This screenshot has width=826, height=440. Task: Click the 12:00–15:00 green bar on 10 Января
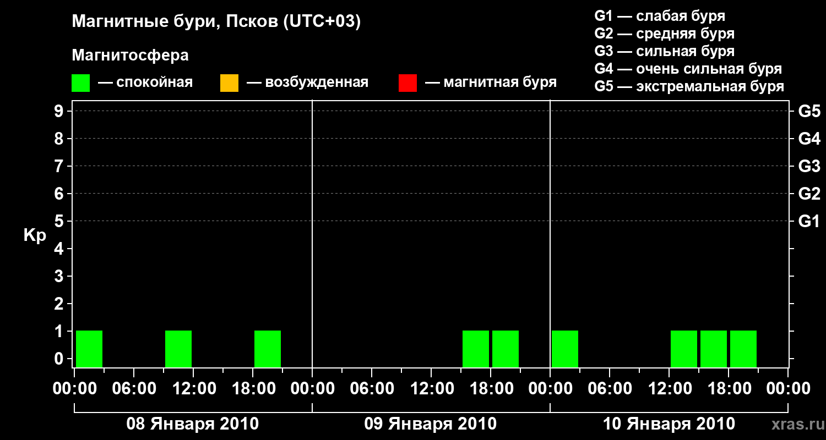pyautogui.click(x=684, y=349)
